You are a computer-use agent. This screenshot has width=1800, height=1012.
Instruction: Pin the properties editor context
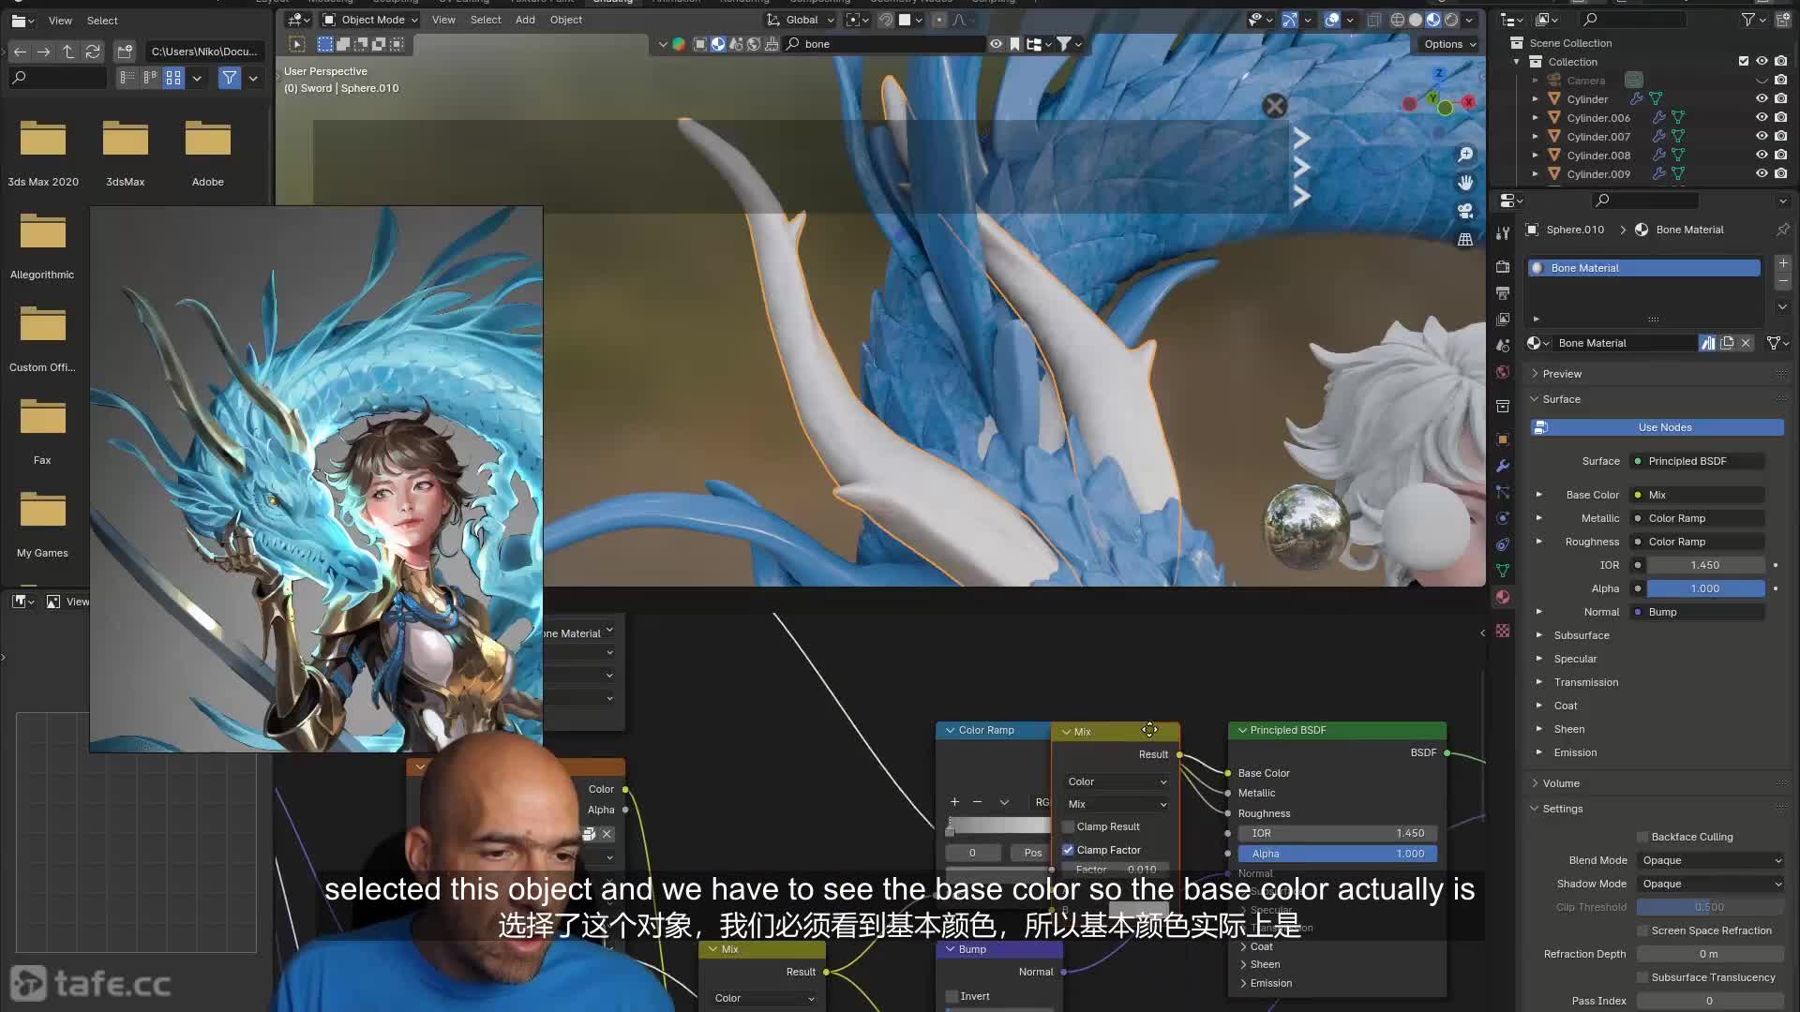[1782, 230]
